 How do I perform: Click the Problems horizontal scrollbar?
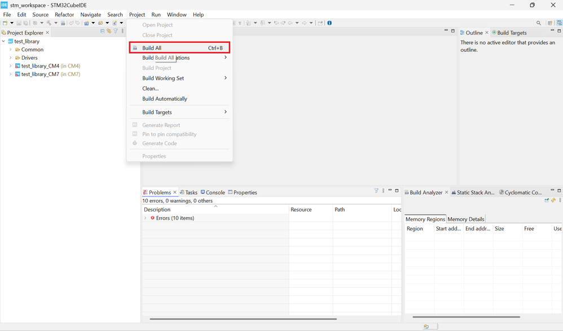[x=243, y=319]
